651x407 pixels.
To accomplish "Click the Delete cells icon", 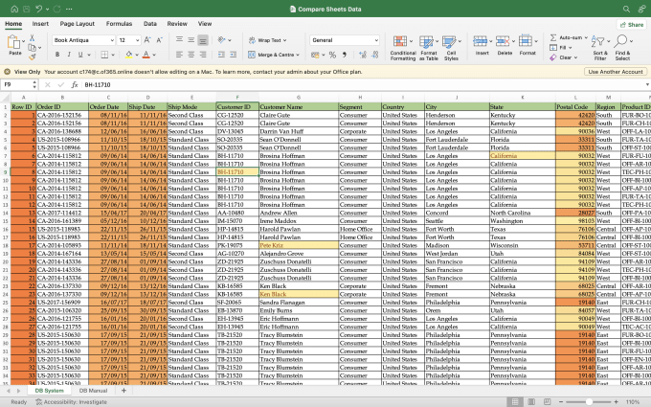I will (x=503, y=41).
